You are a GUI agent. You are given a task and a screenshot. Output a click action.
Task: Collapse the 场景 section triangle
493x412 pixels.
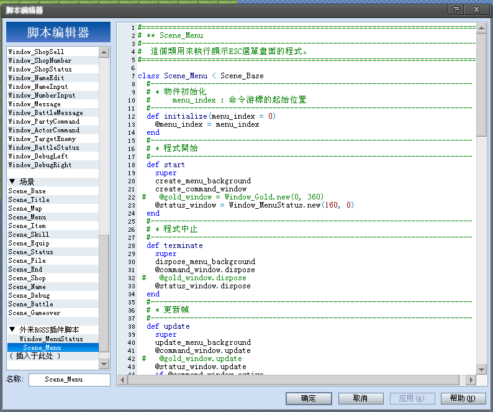(x=12, y=181)
